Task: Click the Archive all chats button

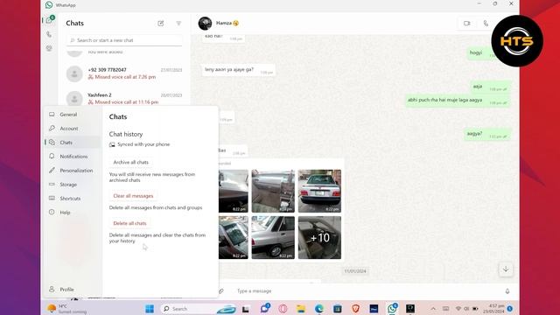Action: point(130,162)
